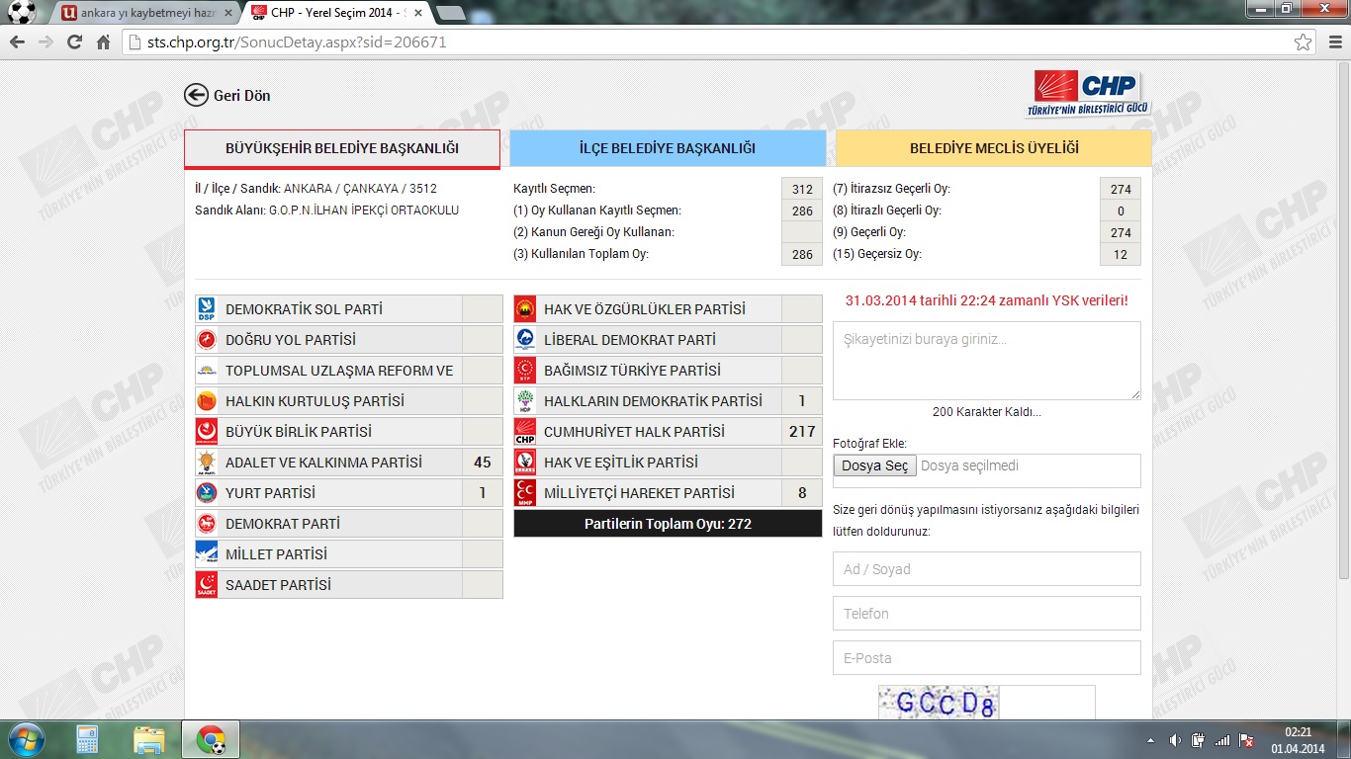Screen dimensions: 1351x759
Task: Click the Millet Partisi logo
Action: click(x=207, y=554)
